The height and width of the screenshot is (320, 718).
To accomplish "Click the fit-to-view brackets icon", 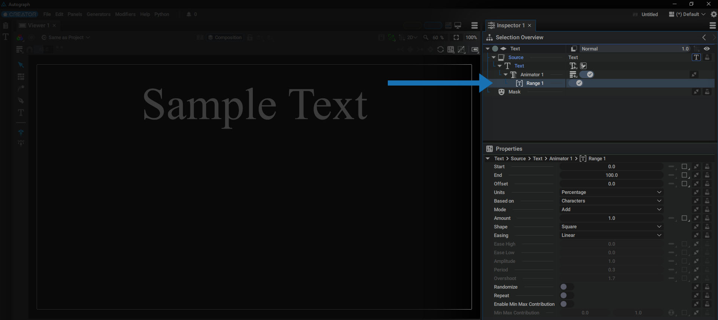I will [x=456, y=37].
